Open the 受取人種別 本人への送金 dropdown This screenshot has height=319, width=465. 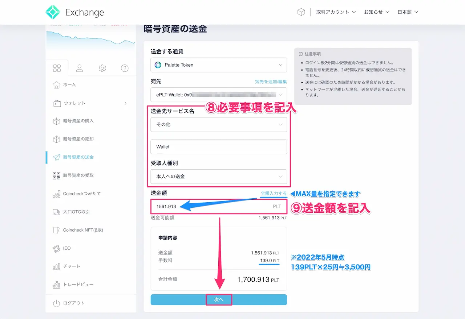click(219, 177)
